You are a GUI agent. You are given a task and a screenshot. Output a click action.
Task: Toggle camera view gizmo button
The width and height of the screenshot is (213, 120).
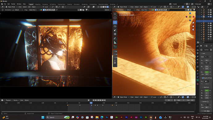[x=193, y=29]
